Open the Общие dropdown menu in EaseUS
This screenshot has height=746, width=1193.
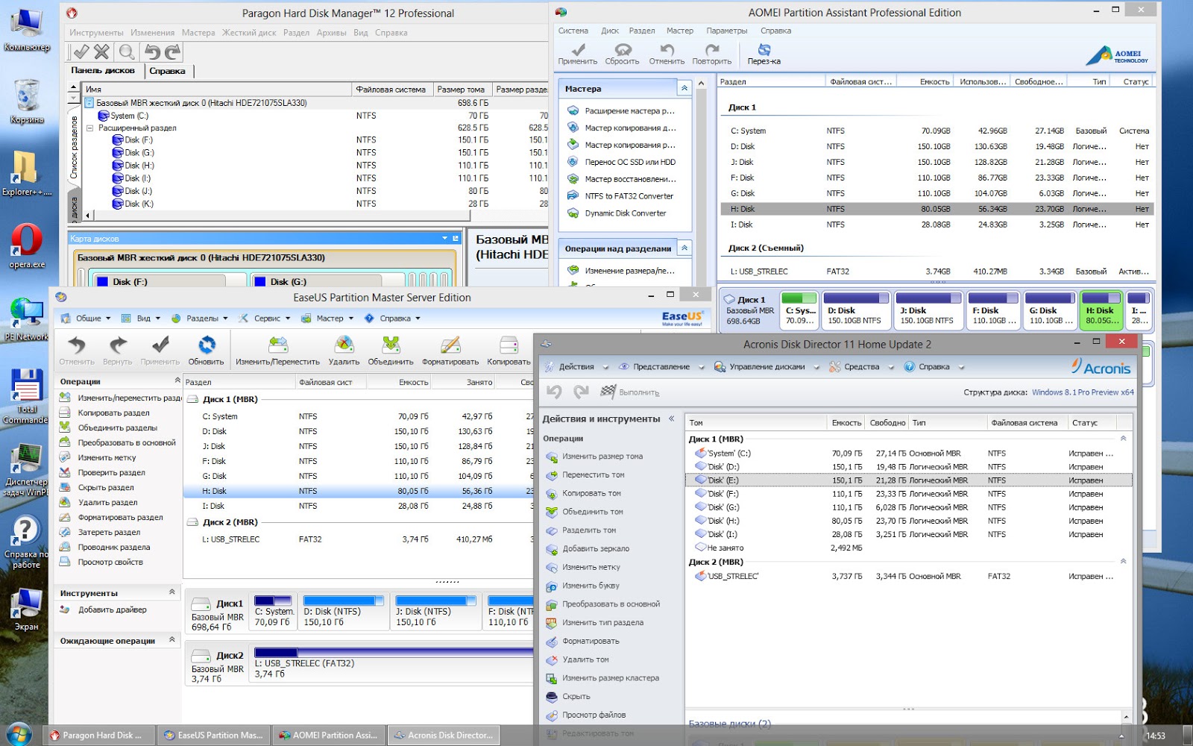(x=88, y=319)
